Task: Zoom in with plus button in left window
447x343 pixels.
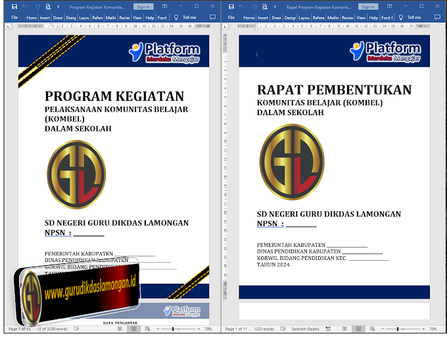Action: tap(199, 329)
